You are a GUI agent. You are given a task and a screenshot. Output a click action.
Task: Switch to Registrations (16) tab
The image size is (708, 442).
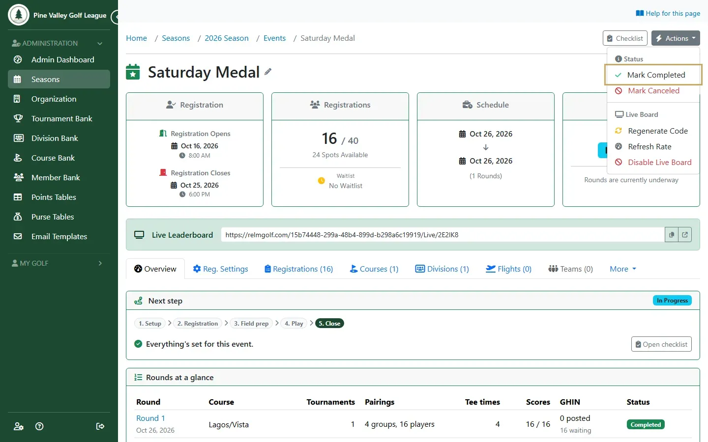tap(298, 269)
